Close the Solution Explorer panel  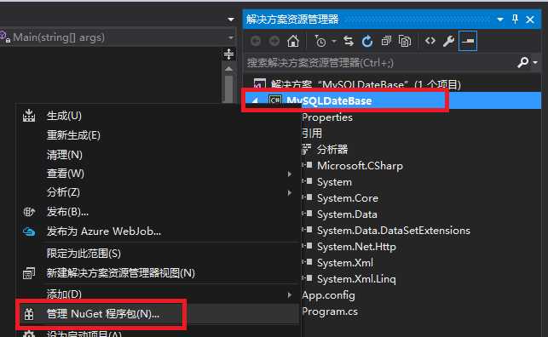530,20
